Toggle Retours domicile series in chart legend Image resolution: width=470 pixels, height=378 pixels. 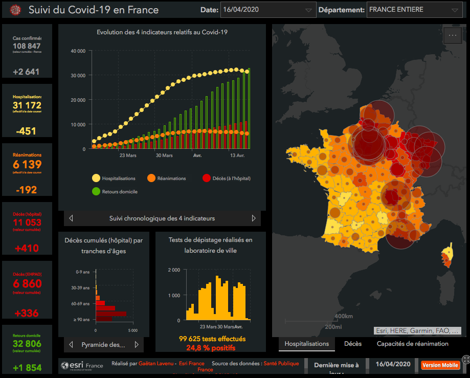tap(96, 192)
